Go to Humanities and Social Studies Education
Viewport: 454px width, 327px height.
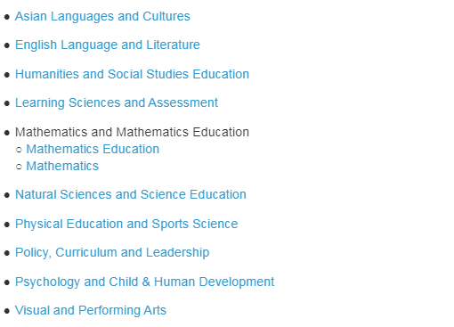pyautogui.click(x=132, y=74)
